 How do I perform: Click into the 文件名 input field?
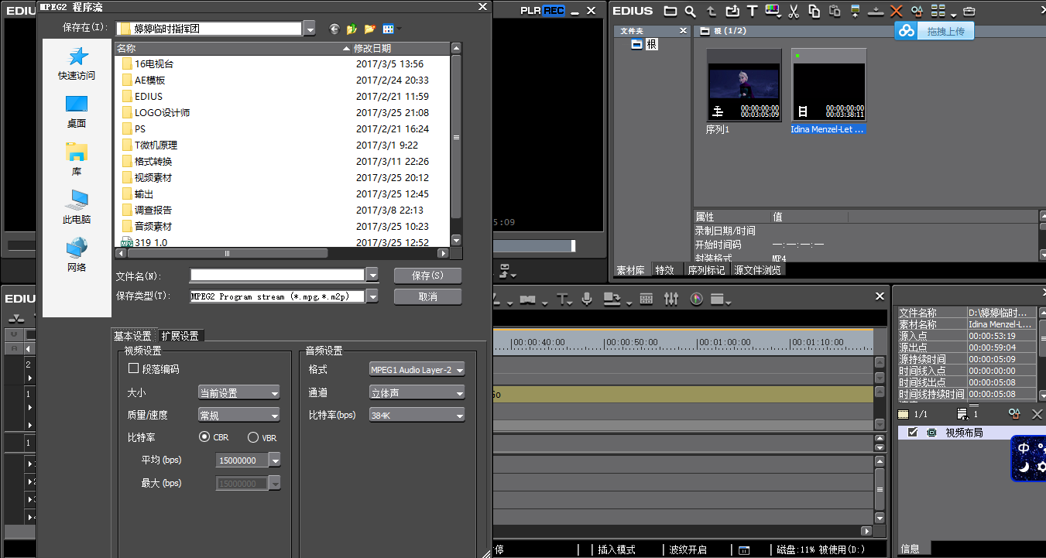point(277,275)
